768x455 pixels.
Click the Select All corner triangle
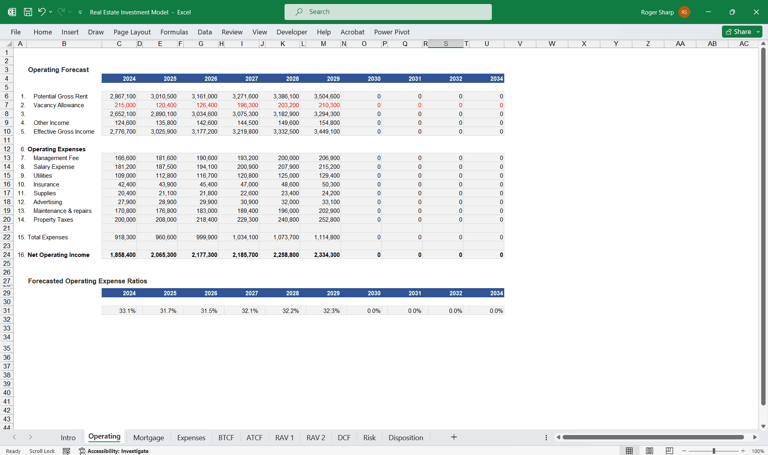point(9,44)
